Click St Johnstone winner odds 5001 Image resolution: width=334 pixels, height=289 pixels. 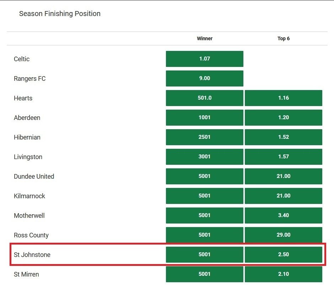coord(204,254)
